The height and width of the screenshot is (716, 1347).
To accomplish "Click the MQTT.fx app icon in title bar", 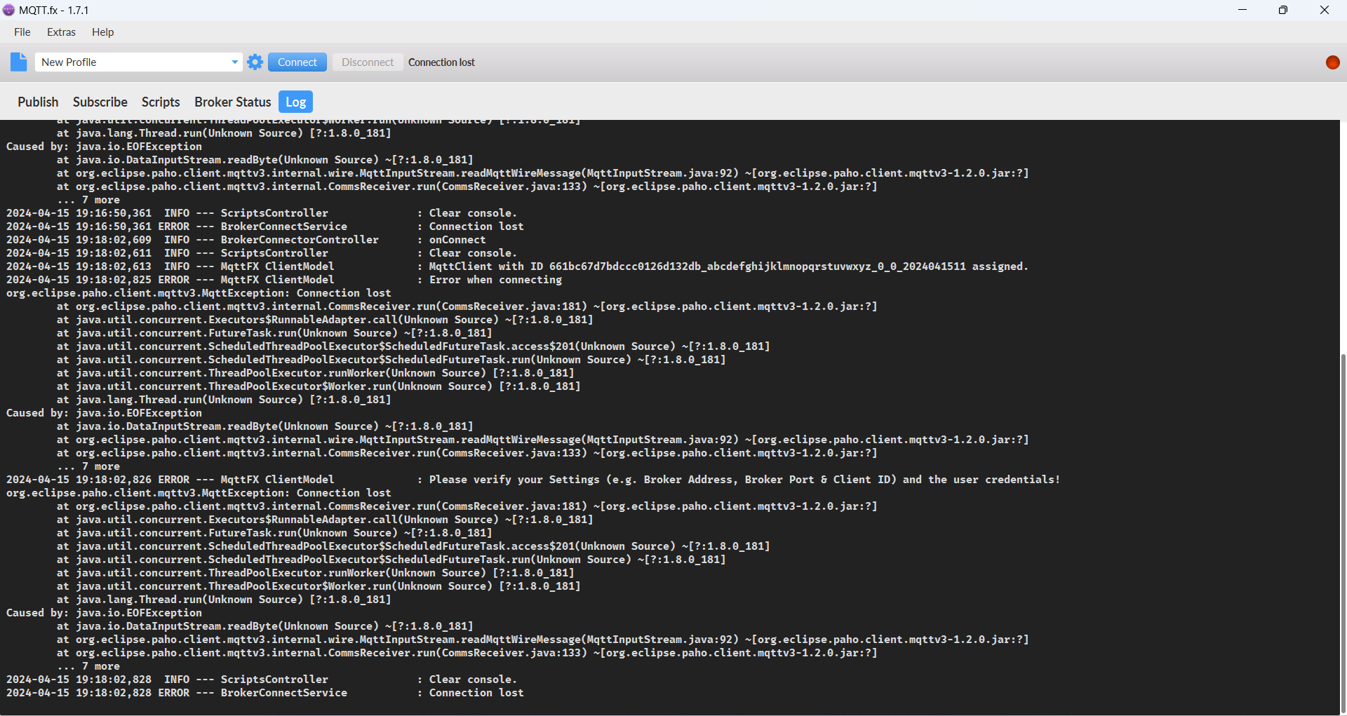I will point(8,10).
